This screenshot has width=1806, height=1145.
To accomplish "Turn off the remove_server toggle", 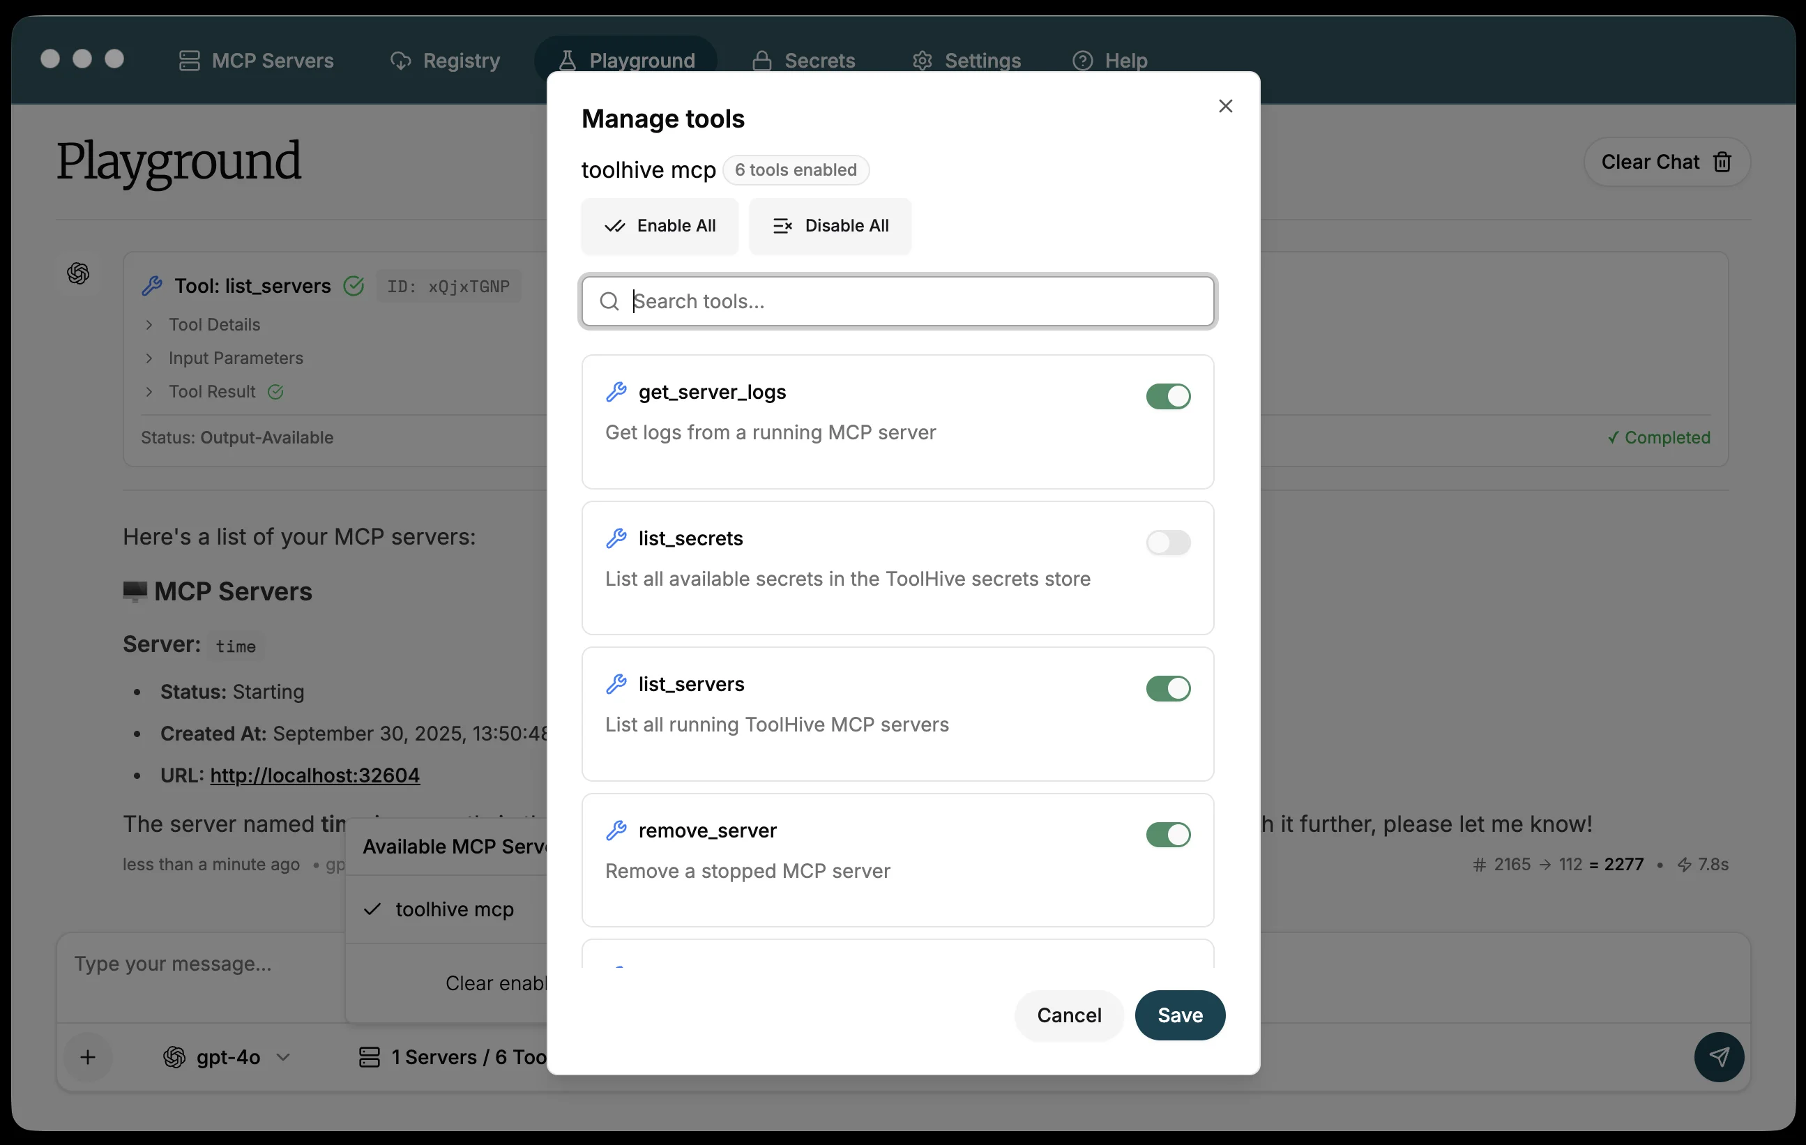I will [1167, 835].
